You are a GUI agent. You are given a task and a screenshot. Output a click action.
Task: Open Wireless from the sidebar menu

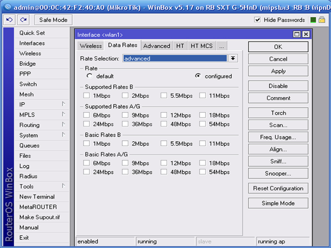click(30, 53)
